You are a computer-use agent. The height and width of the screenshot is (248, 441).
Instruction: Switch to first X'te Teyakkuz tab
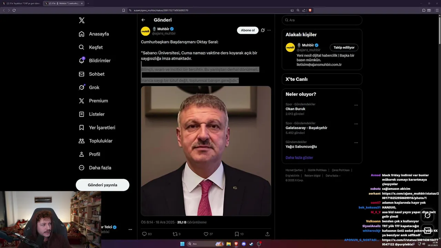[21, 3]
